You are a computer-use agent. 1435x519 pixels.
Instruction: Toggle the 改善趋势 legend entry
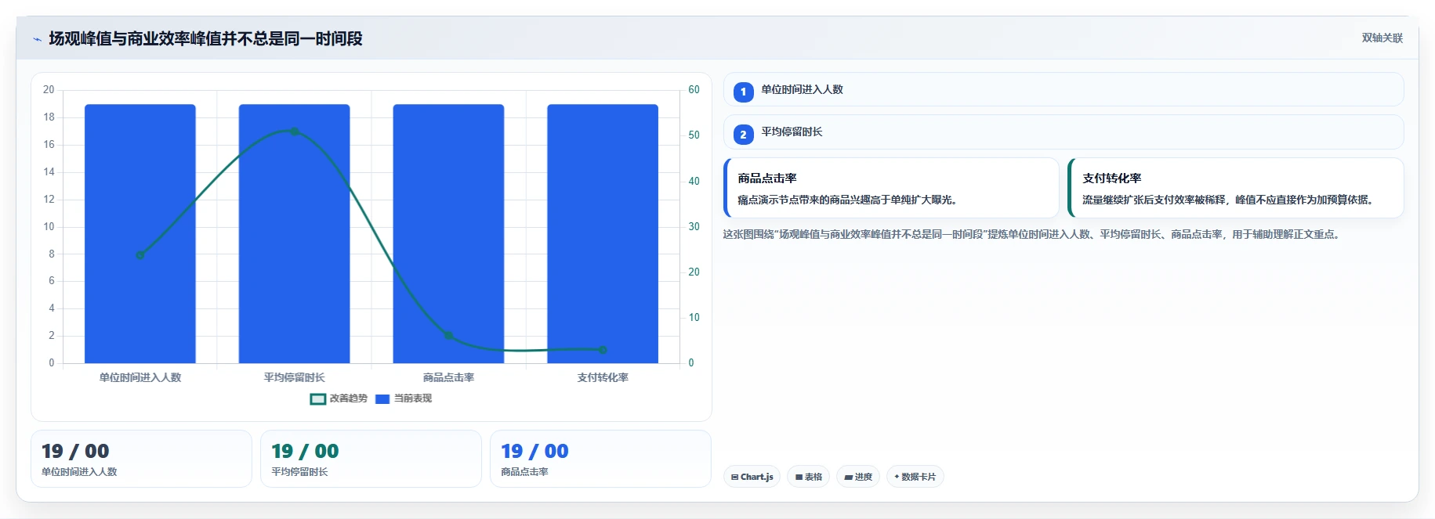(x=339, y=398)
